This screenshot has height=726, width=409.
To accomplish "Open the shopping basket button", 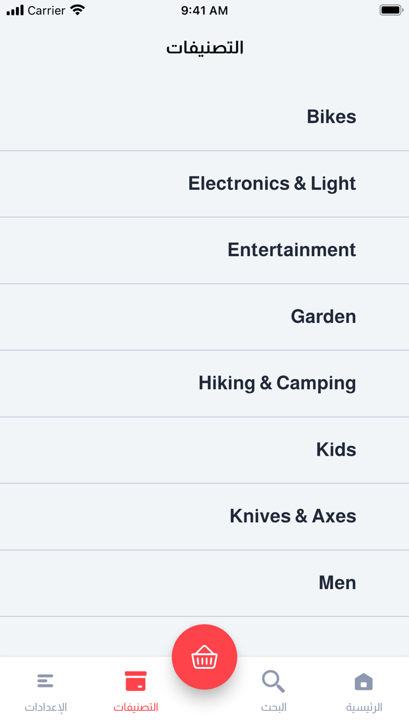I will pos(204,657).
